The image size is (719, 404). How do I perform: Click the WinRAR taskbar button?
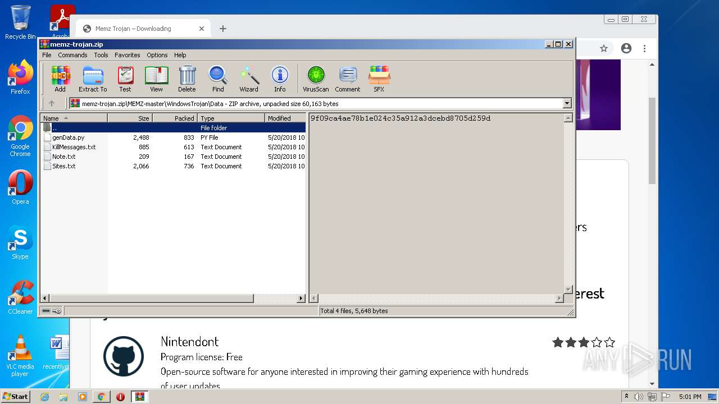(x=139, y=397)
